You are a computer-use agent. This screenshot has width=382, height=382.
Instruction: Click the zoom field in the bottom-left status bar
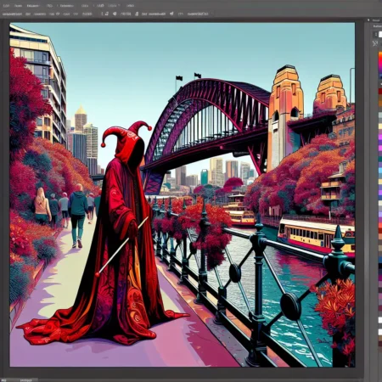[x=4, y=380]
